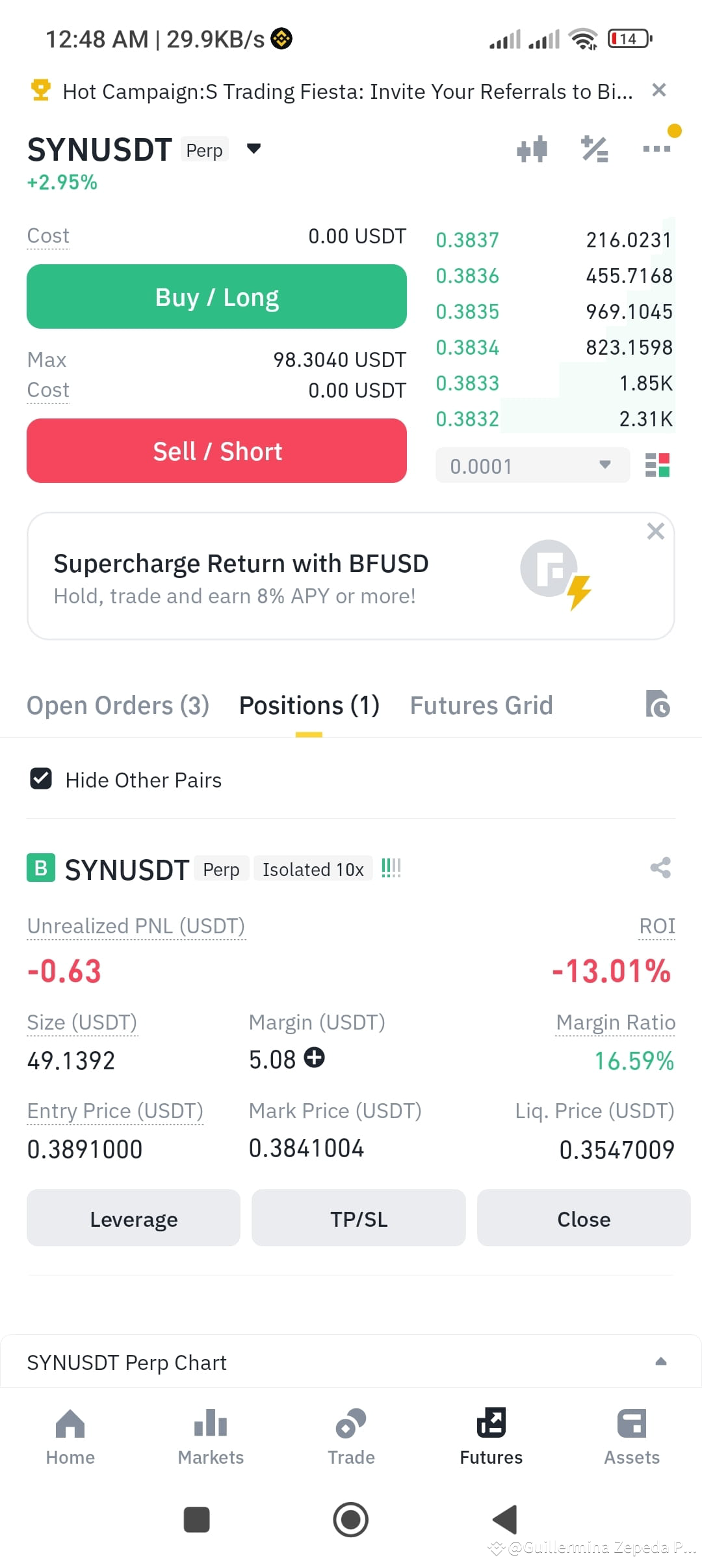Open the three-dot more options menu
Image resolution: width=702 pixels, height=1562 pixels.
[656, 149]
